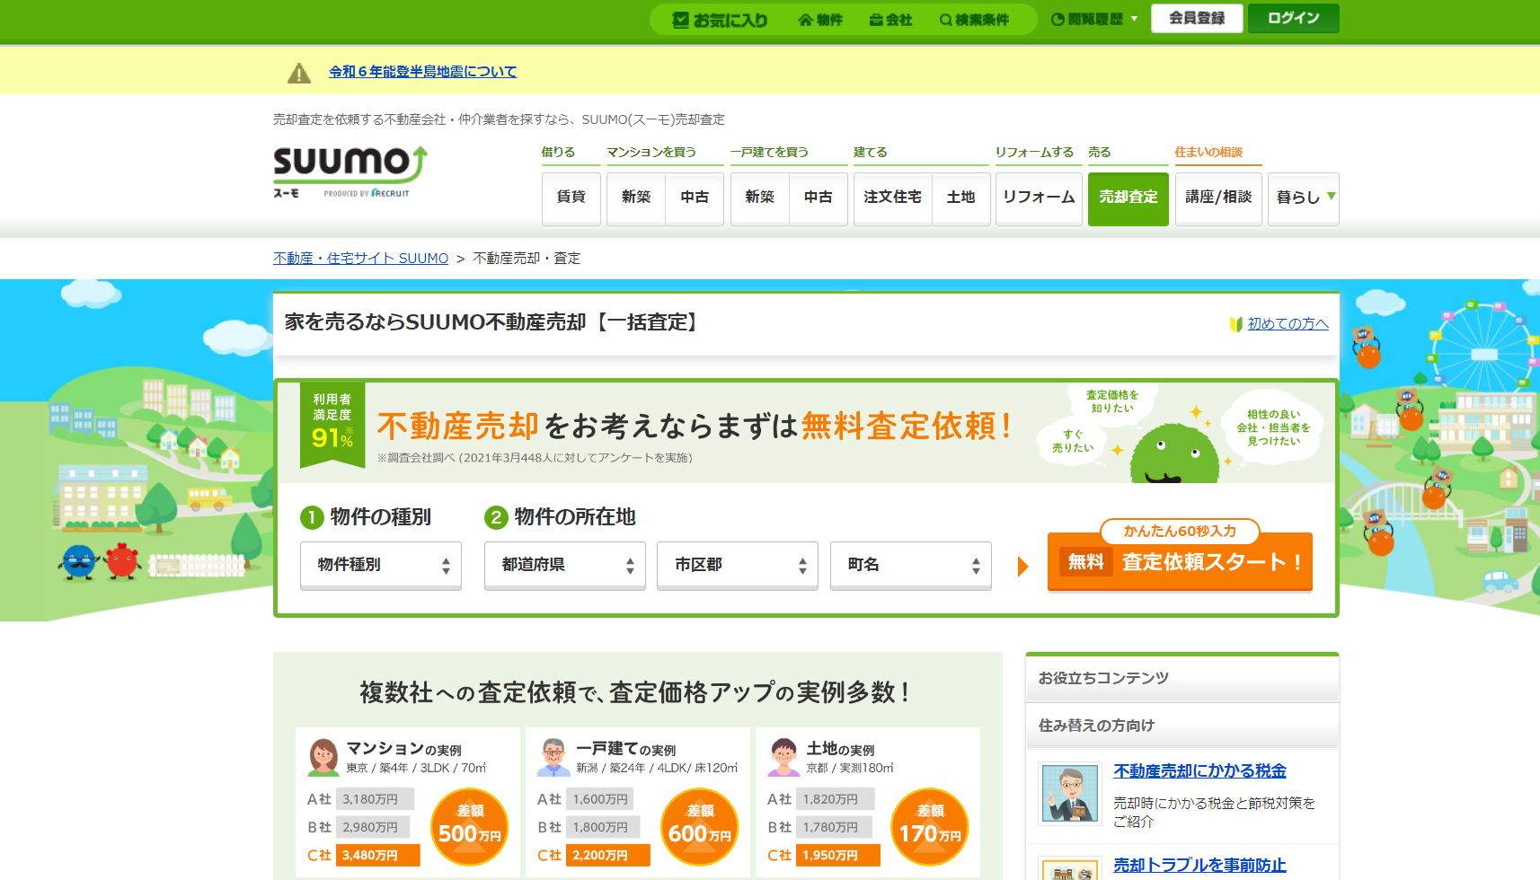The height and width of the screenshot is (880, 1540).
Task: Expand the 暮らし navigation menu
Action: coord(1303,198)
